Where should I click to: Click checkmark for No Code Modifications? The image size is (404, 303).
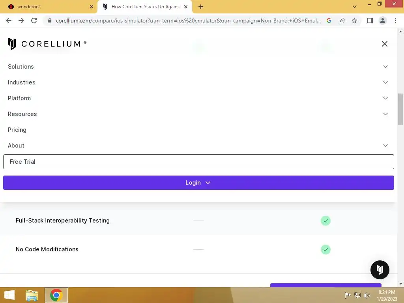pyautogui.click(x=325, y=249)
